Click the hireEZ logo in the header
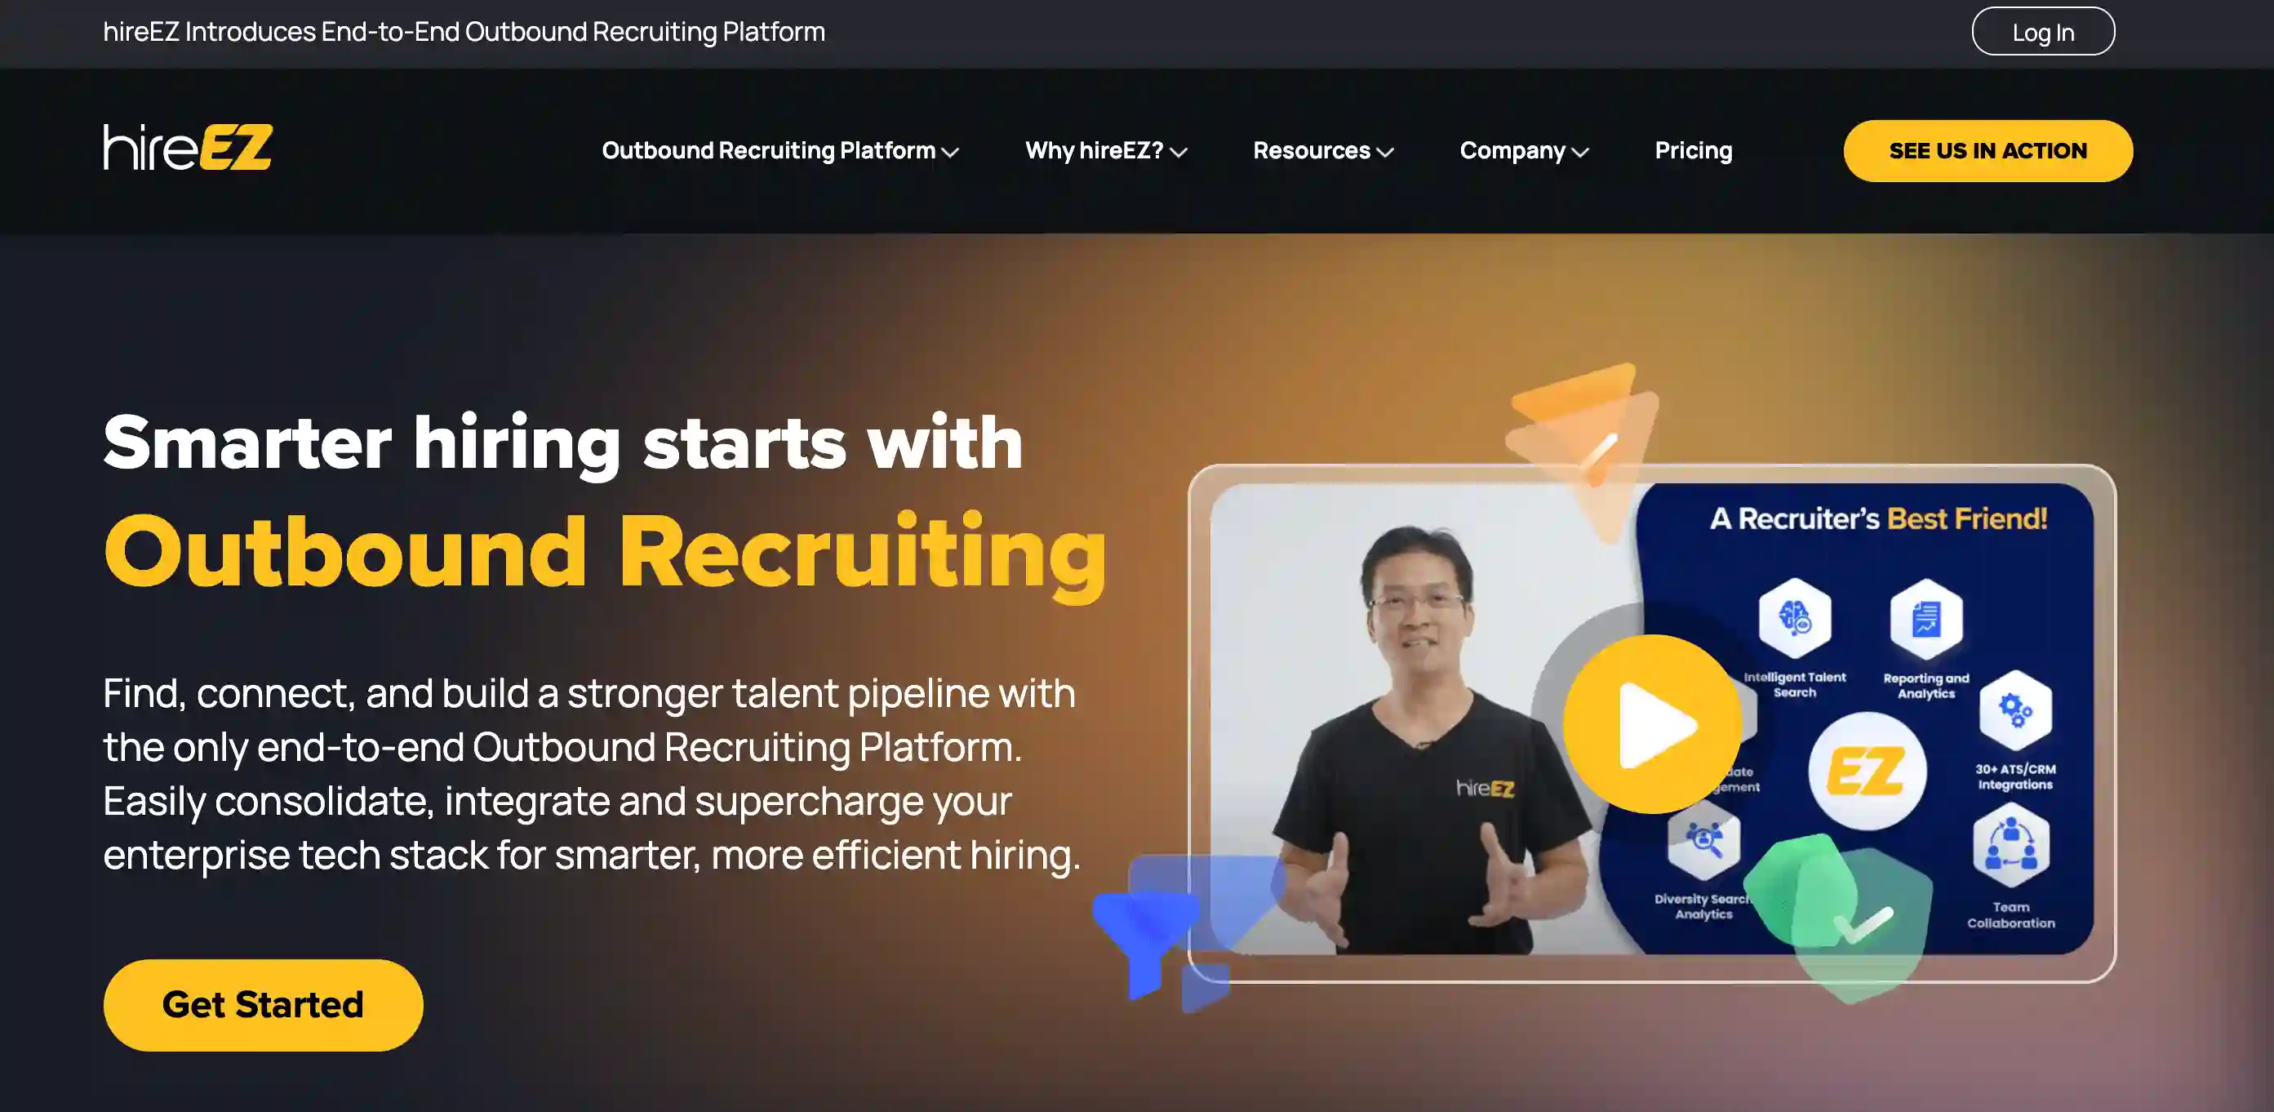 pos(187,147)
